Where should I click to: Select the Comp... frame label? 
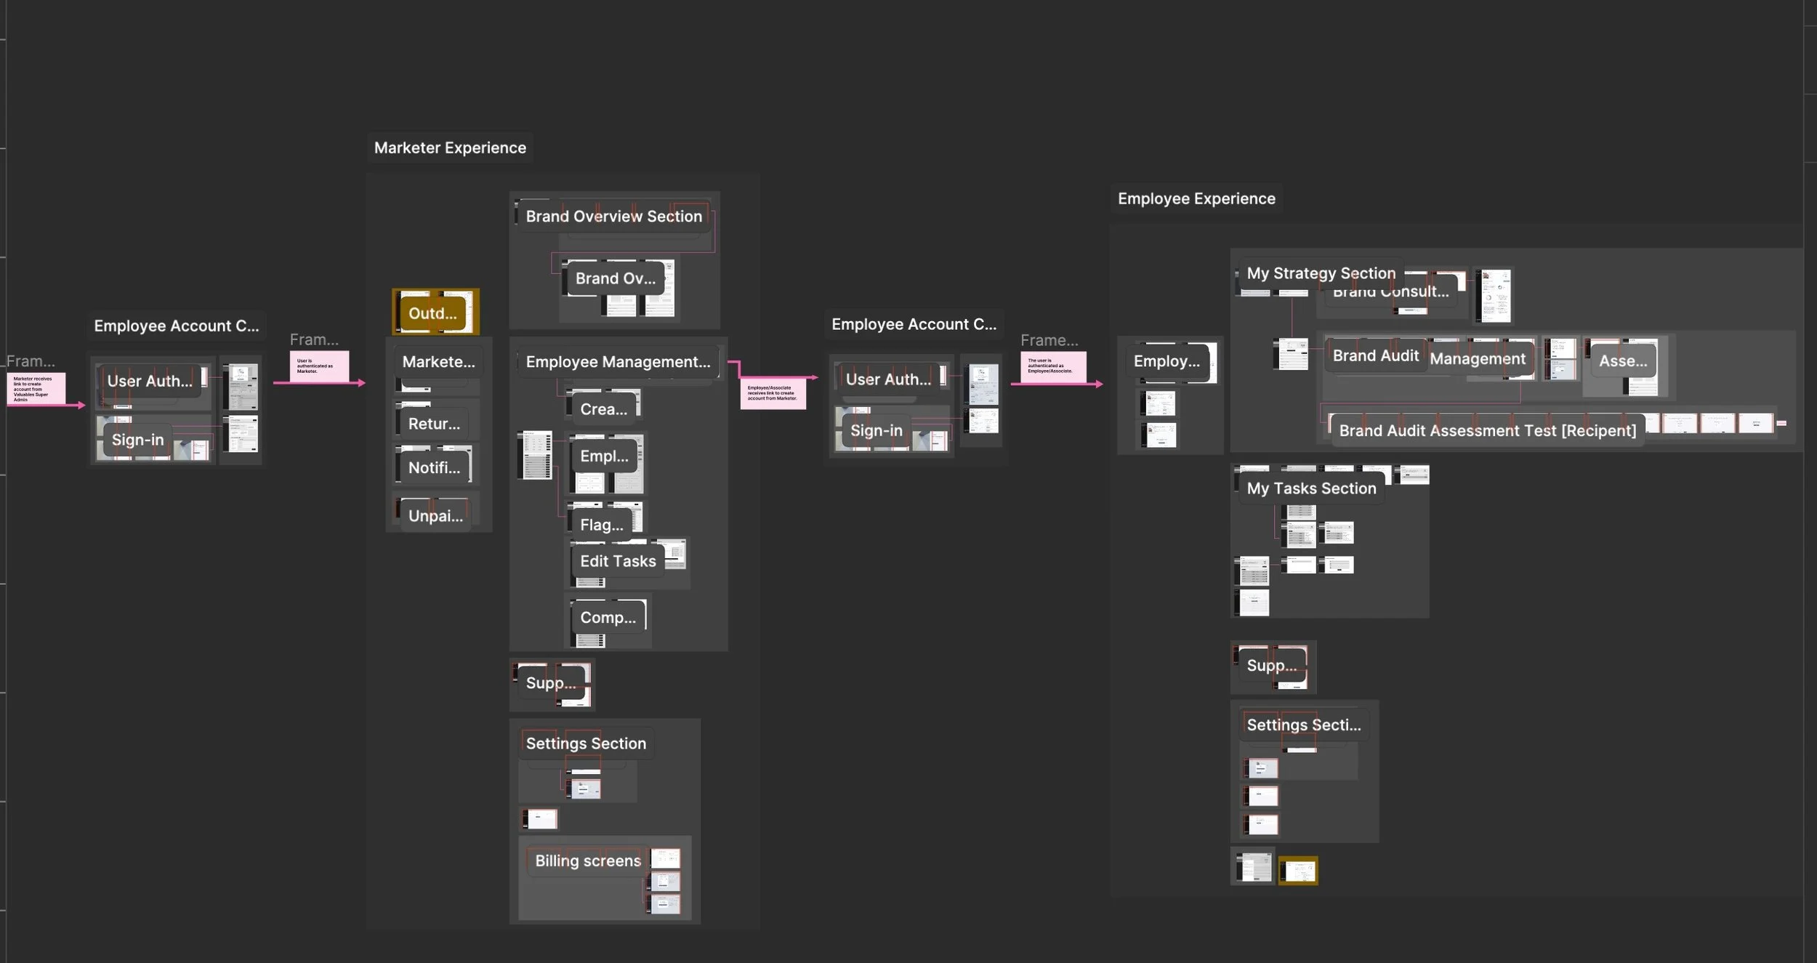pos(608,617)
